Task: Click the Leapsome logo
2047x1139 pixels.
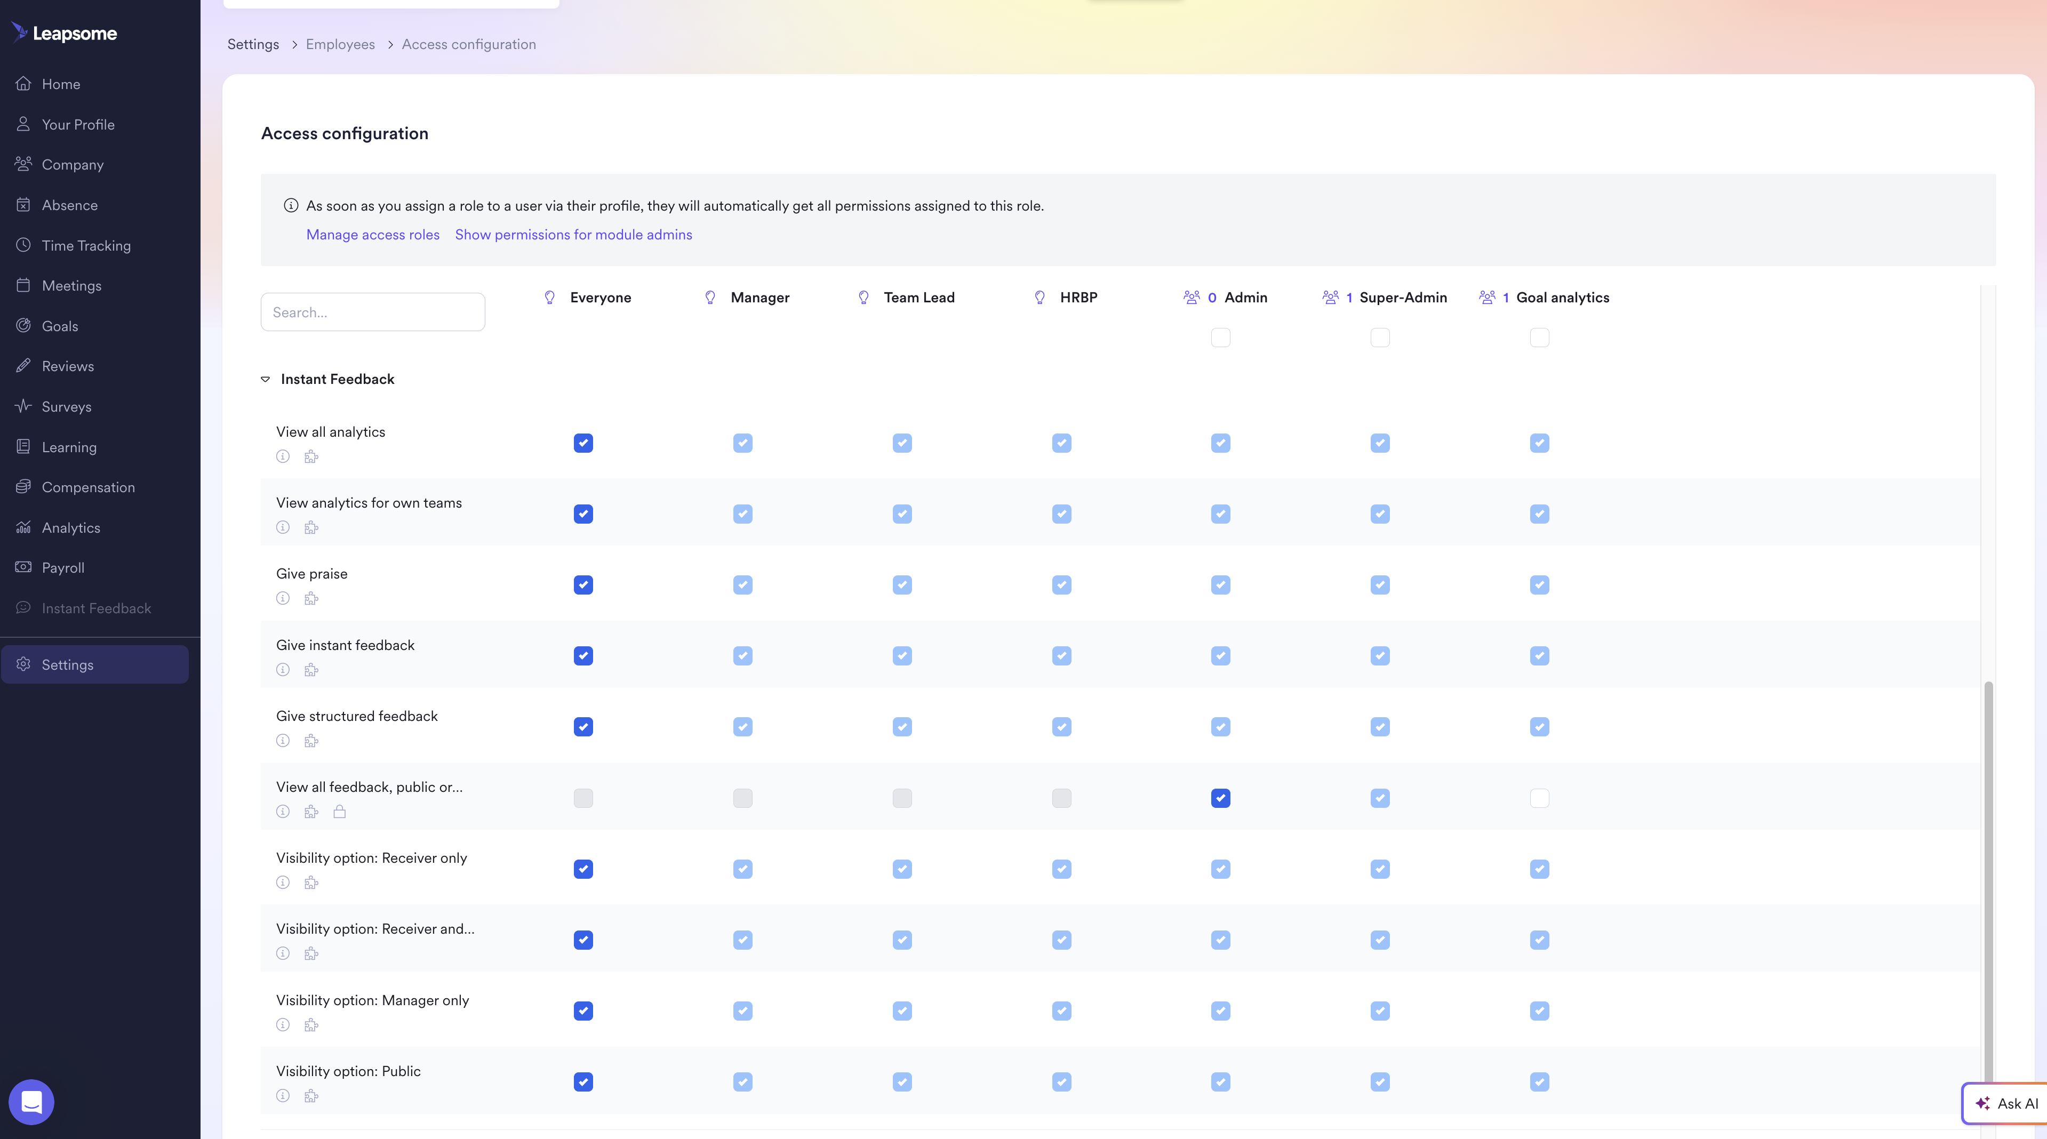Action: pyautogui.click(x=65, y=33)
